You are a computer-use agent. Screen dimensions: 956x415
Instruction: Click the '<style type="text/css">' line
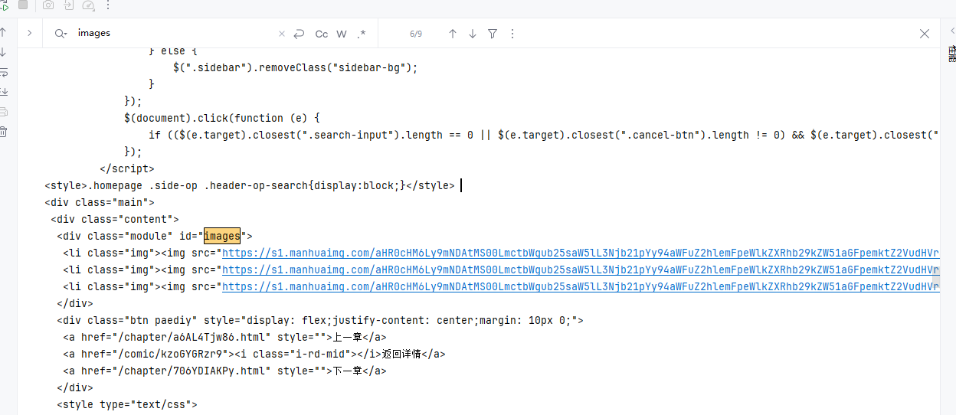point(127,404)
